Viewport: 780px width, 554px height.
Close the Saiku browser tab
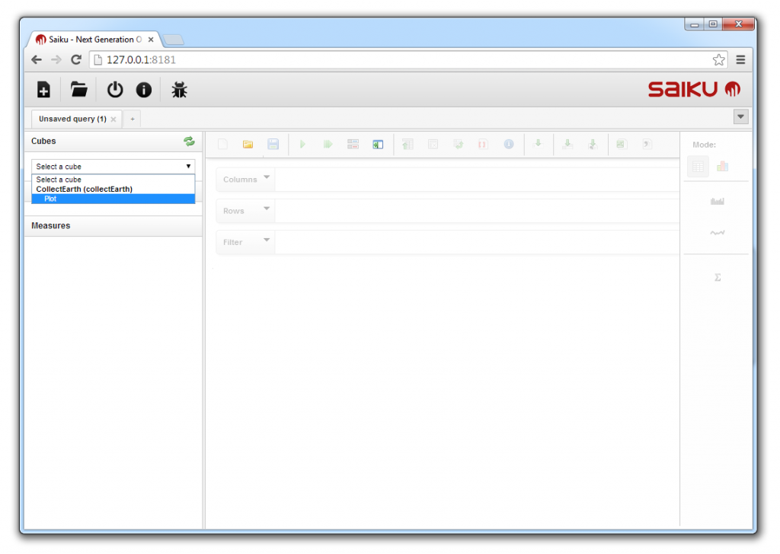(x=151, y=40)
